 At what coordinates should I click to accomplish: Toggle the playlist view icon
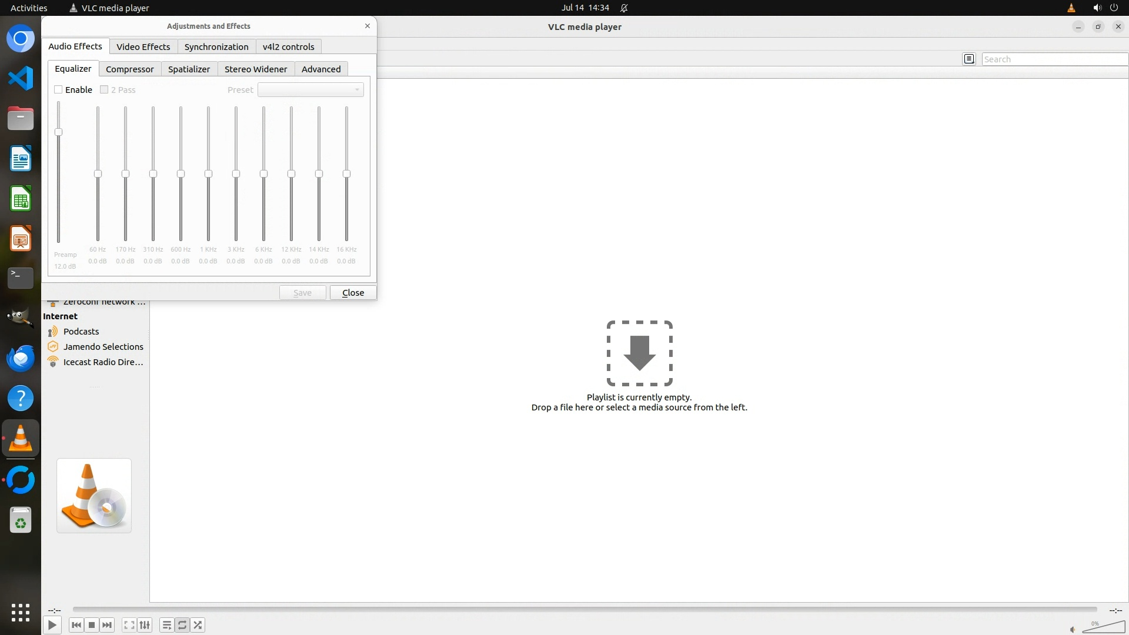pyautogui.click(x=166, y=625)
